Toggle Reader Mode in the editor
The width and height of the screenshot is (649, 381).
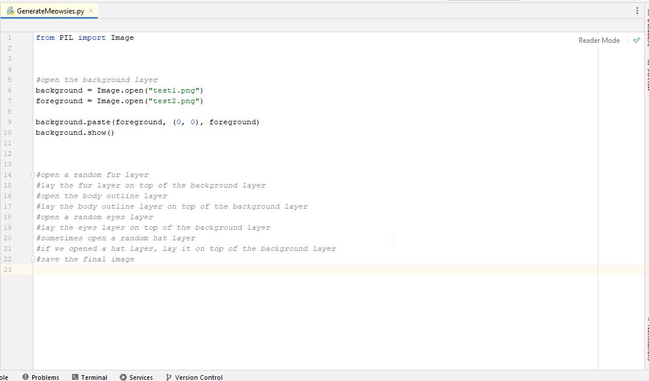599,40
